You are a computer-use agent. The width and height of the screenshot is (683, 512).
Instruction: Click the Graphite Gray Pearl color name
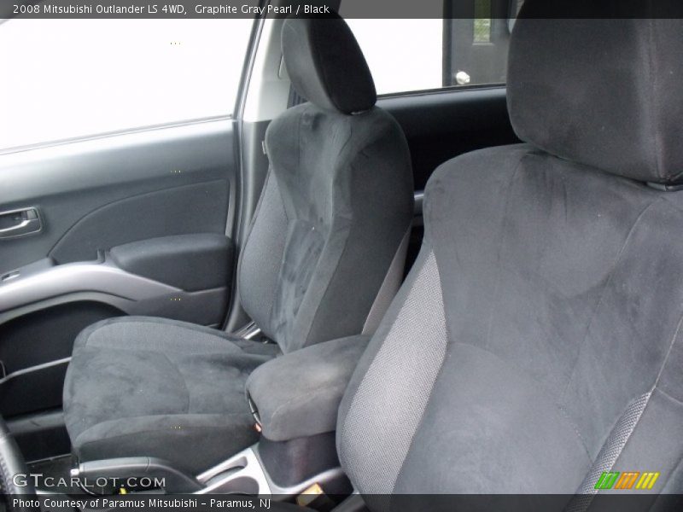242,8
